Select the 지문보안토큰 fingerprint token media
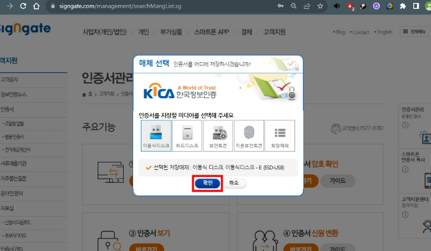 coord(249,135)
